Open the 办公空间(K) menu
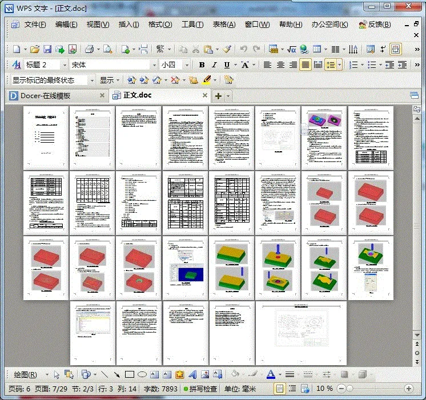 tap(329, 25)
